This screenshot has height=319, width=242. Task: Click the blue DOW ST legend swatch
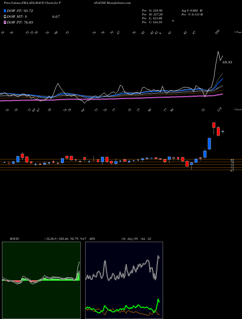(x=5, y=11)
